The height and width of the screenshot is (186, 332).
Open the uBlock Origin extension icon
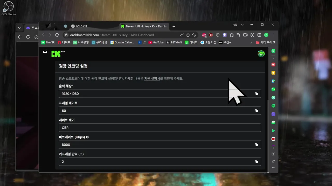211,35
